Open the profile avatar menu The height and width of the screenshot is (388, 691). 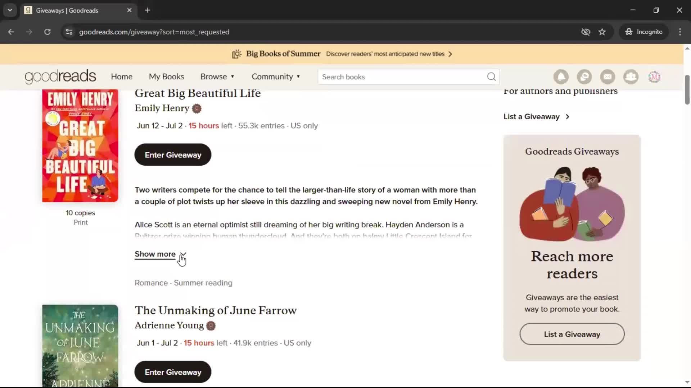coord(654,77)
